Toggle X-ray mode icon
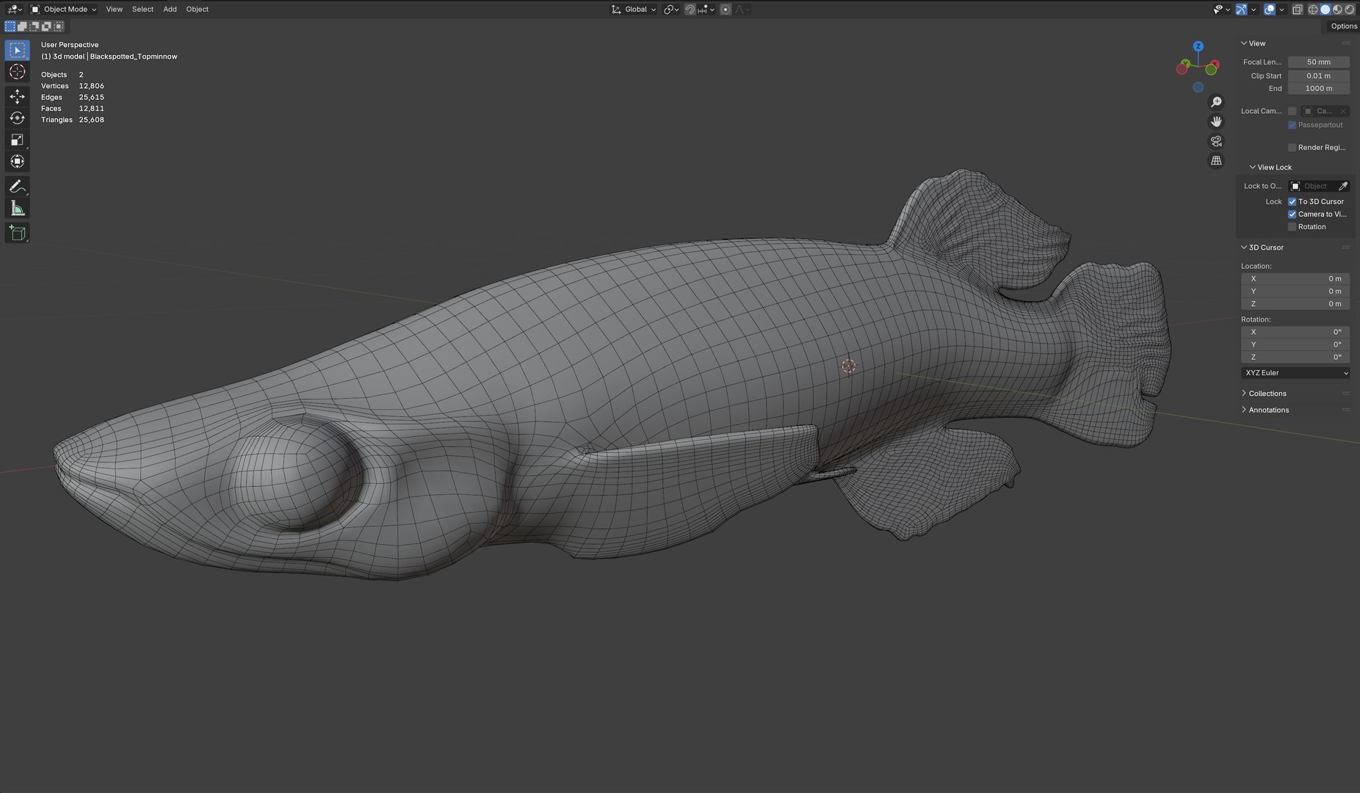Screen dimensions: 1360x793 pos(1297,10)
